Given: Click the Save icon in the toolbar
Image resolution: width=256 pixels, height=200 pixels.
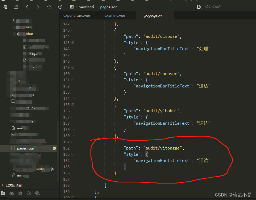Looking at the screenshot, I should [16, 7].
